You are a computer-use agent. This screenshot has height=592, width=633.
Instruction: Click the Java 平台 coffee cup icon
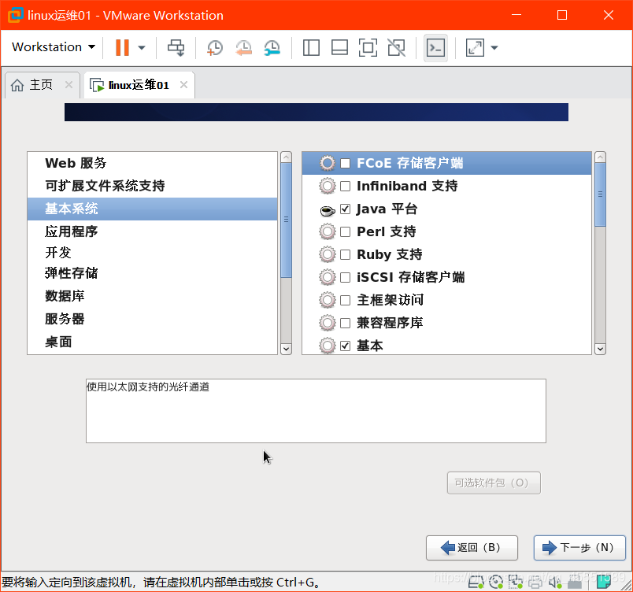[328, 210]
